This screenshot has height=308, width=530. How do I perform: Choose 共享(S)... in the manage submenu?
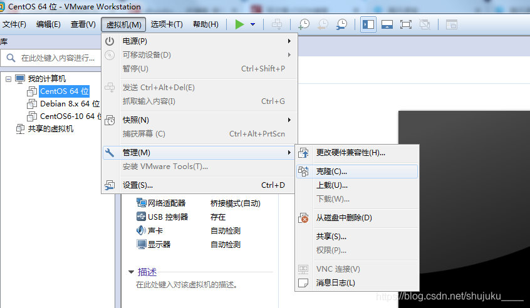coord(357,237)
